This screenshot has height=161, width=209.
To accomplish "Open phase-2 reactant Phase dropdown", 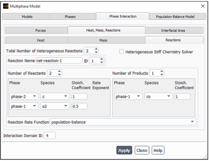I will [x=24, y=96].
